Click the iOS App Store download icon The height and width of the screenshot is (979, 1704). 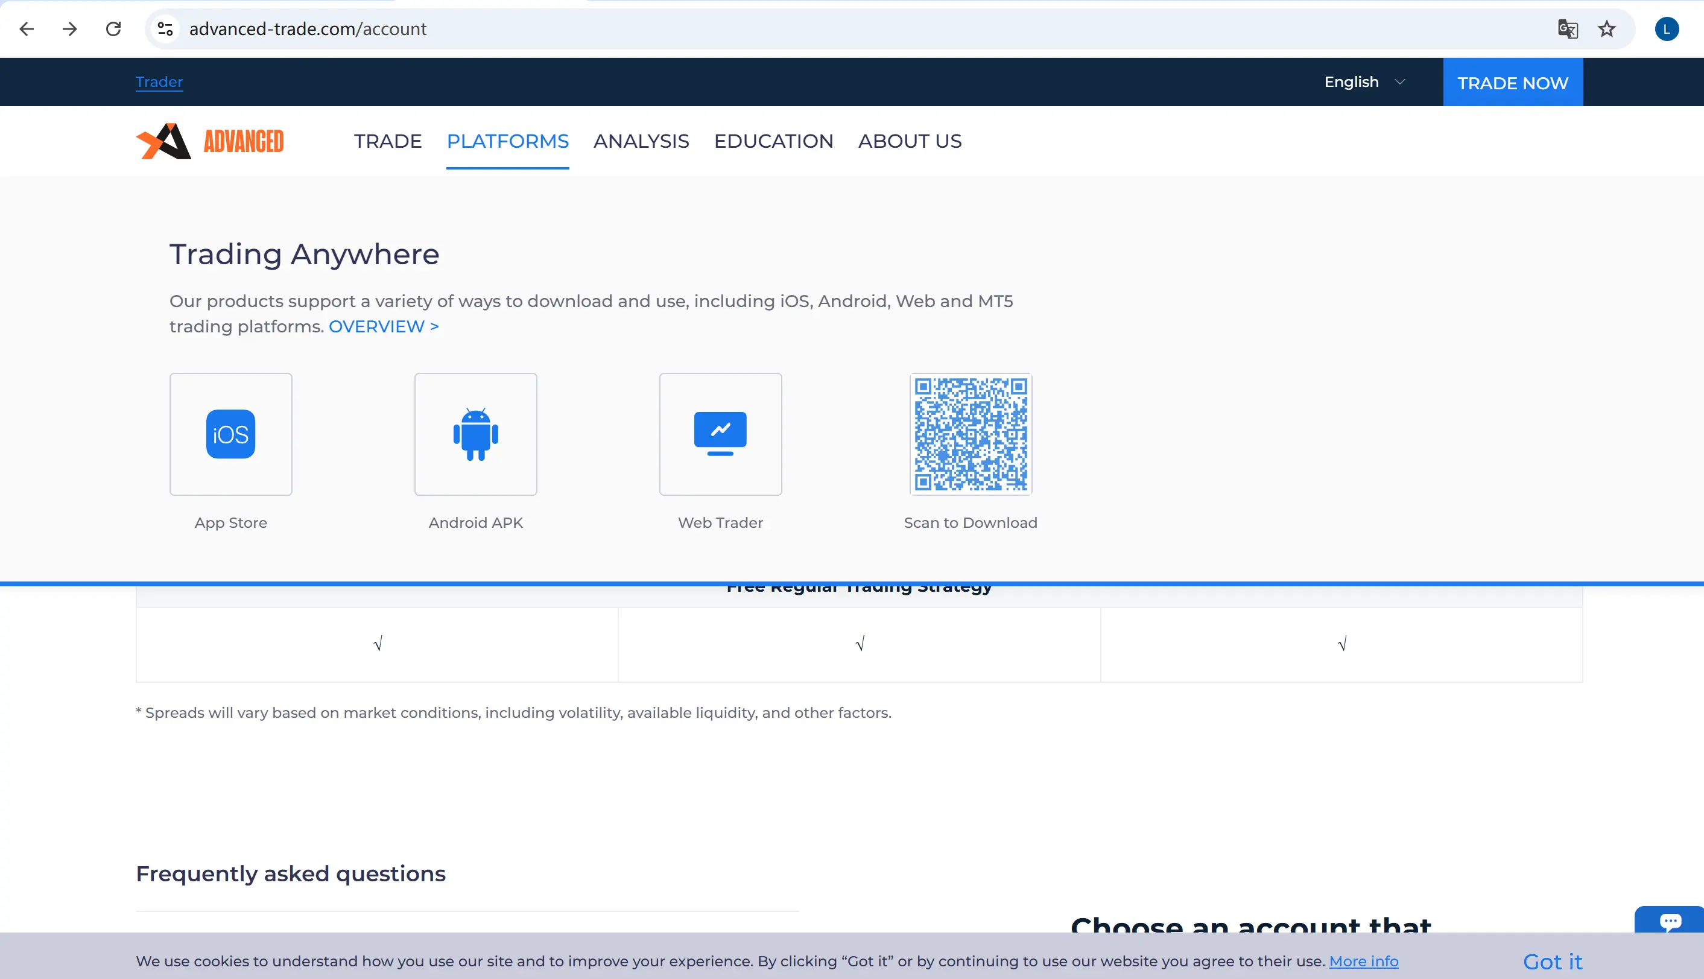[x=230, y=434]
